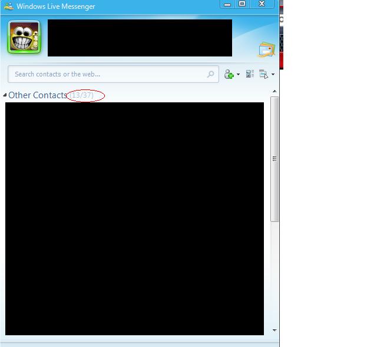377x347 pixels.
Task: Click the search magnifier icon
Action: click(211, 74)
